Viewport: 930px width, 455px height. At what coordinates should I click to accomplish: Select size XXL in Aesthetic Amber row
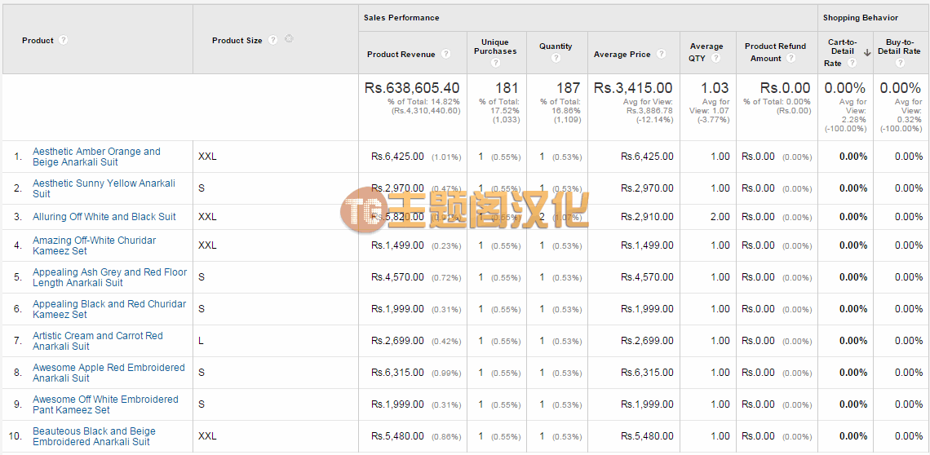tap(207, 157)
